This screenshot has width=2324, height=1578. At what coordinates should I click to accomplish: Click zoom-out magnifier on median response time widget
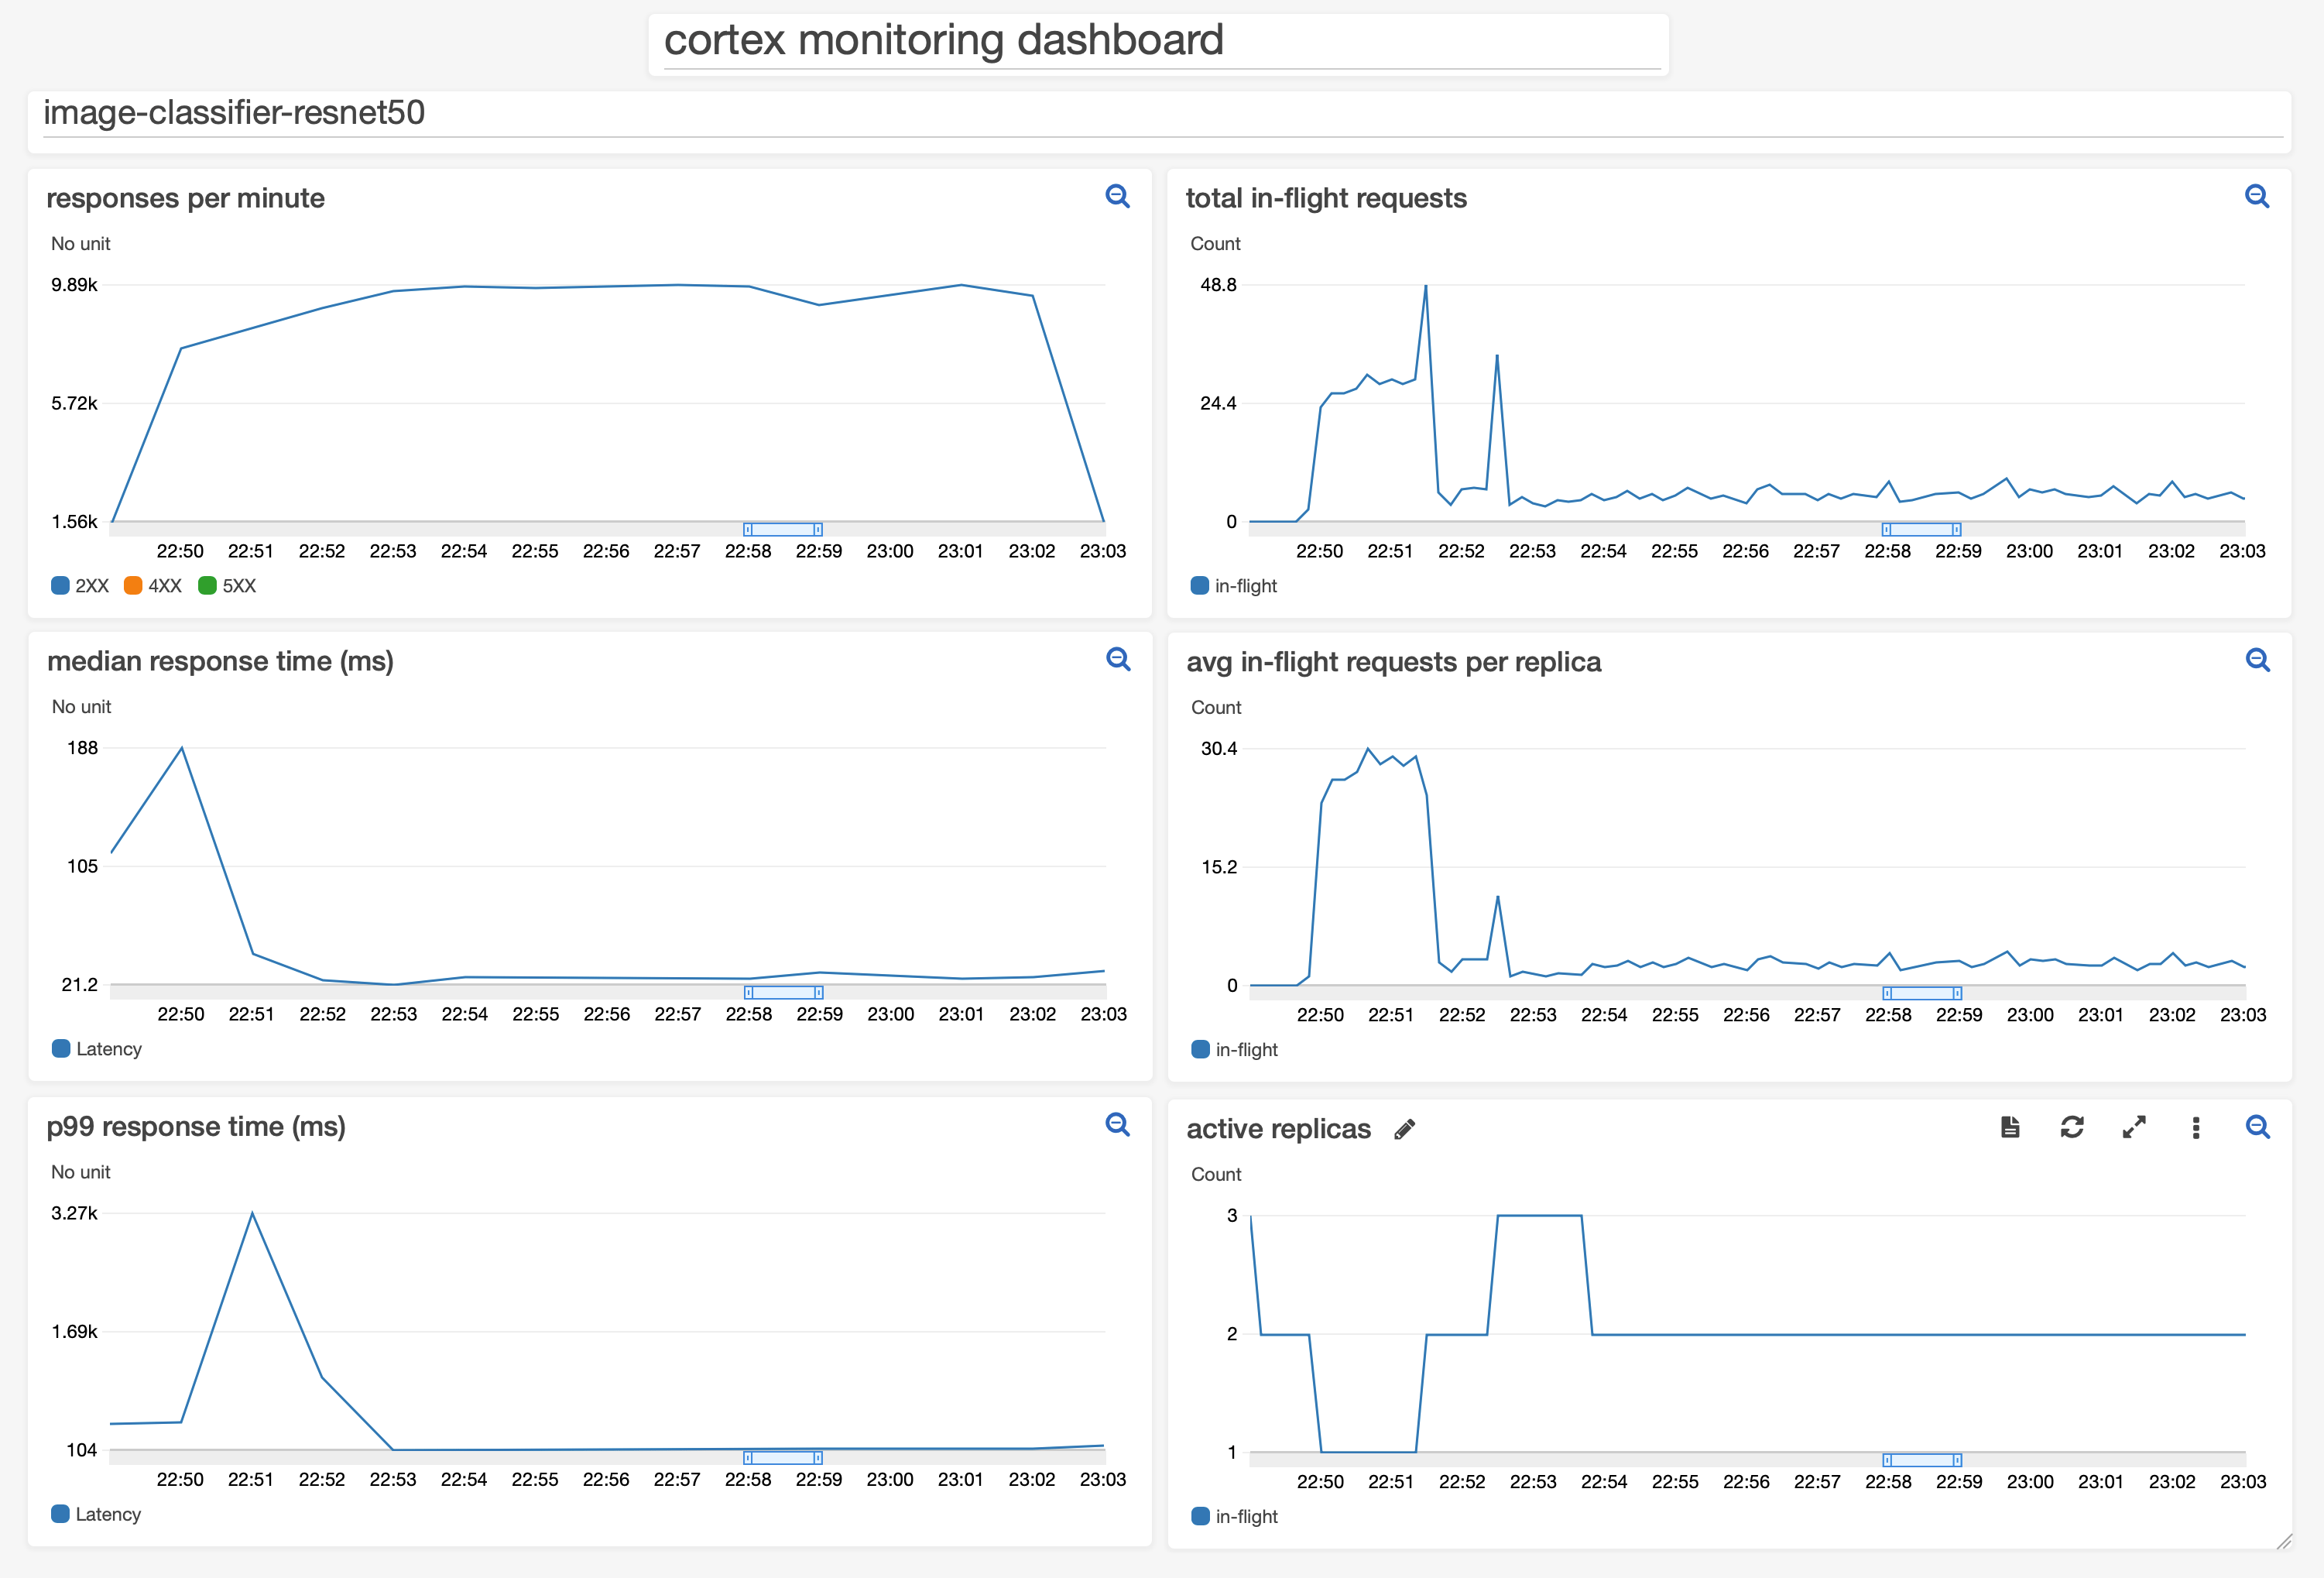pos(1117,659)
